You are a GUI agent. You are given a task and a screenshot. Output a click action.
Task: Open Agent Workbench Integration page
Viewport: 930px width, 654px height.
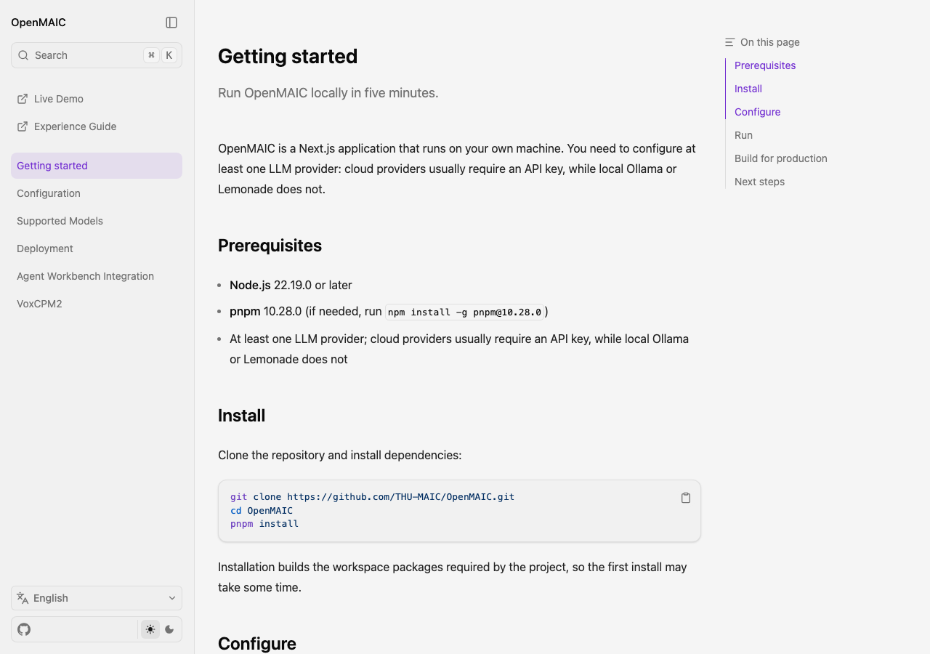(97, 276)
